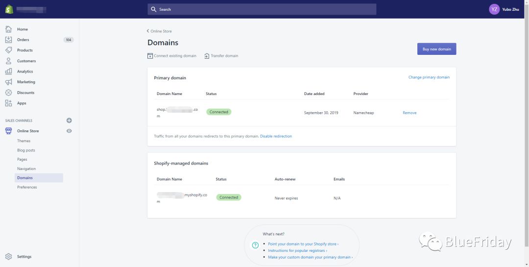Click the Orders inbox icon
Image resolution: width=529 pixels, height=267 pixels.
8,40
